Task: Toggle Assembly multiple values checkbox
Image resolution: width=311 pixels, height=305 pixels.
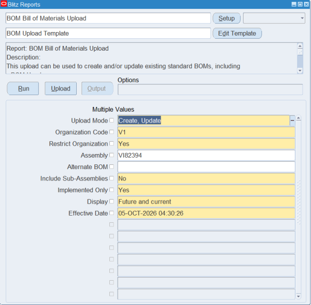Action: tap(111, 155)
